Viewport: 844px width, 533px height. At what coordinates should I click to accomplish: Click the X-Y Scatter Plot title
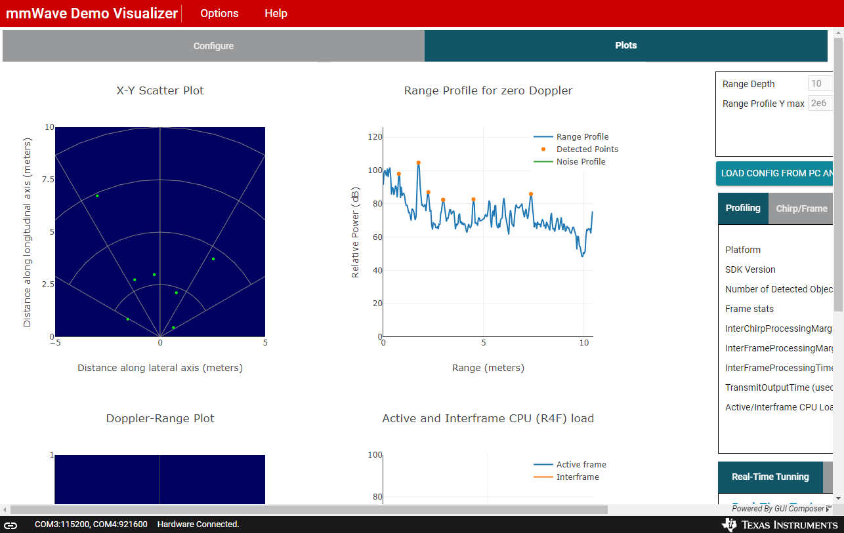point(160,90)
